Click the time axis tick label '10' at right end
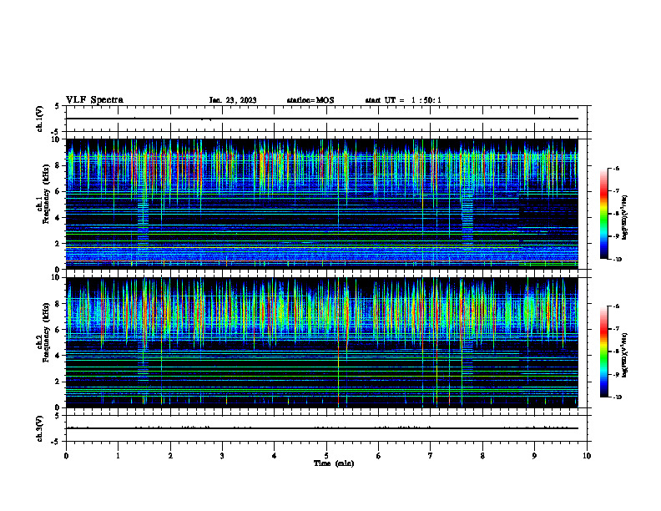Image resolution: width=661 pixels, height=511 pixels. coord(587,456)
